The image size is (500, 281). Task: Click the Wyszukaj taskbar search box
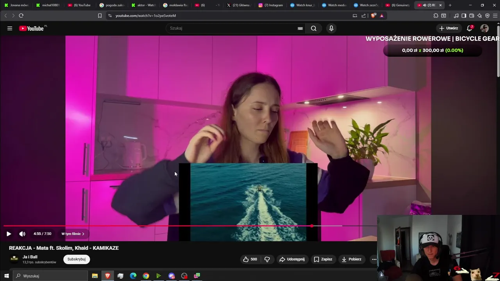pos(50,276)
